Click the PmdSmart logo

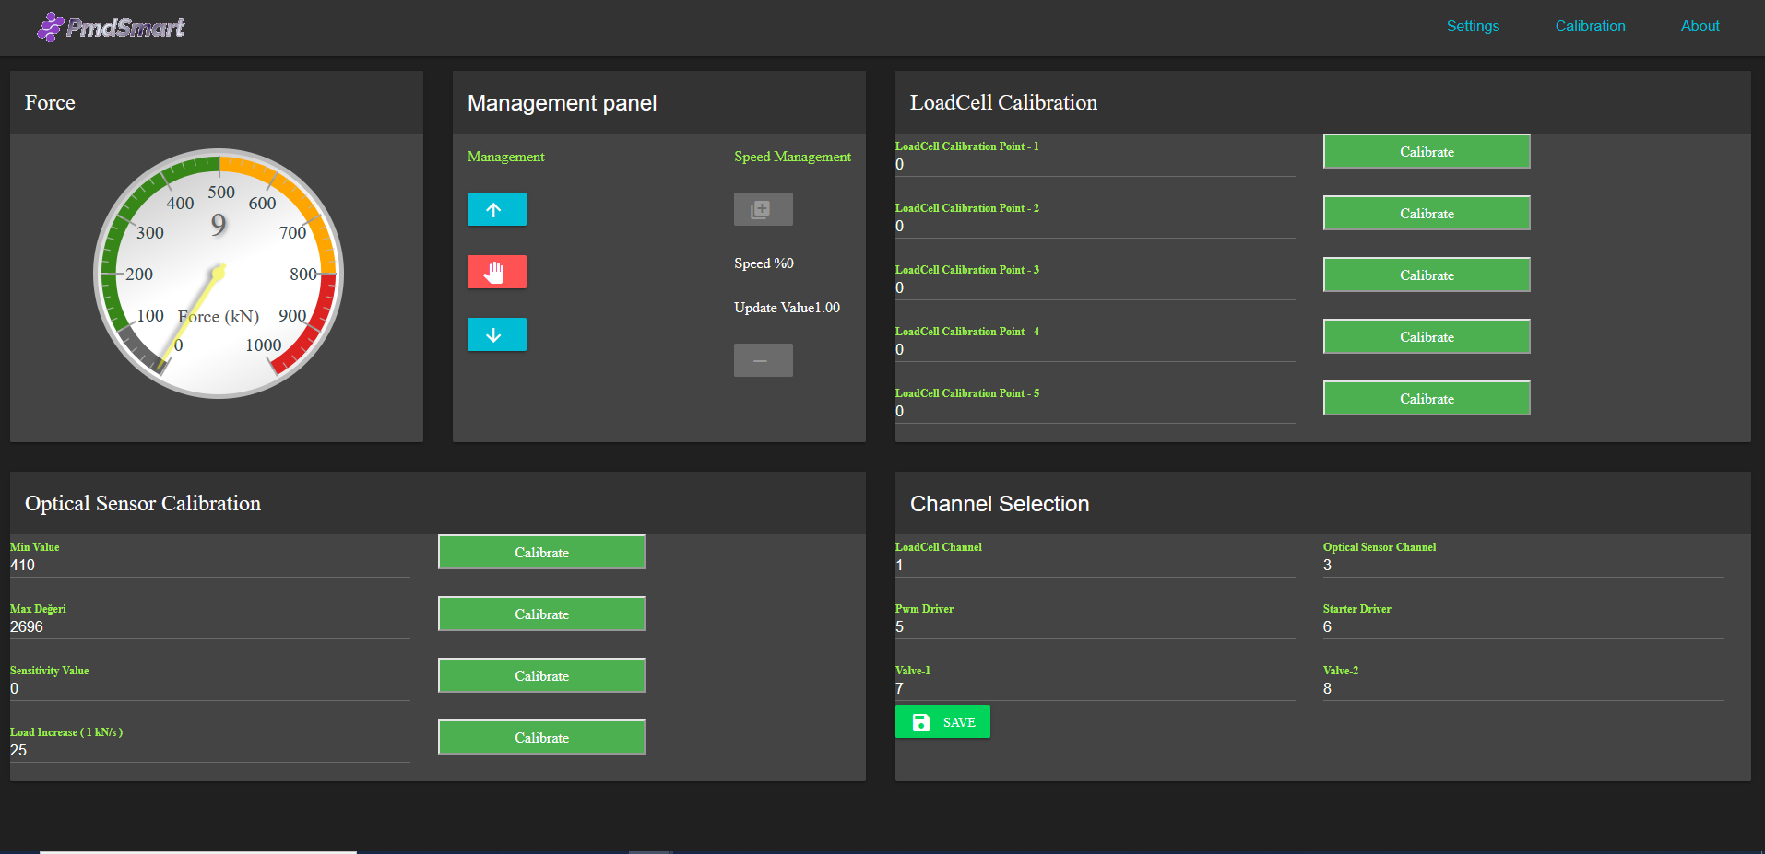[x=111, y=28]
